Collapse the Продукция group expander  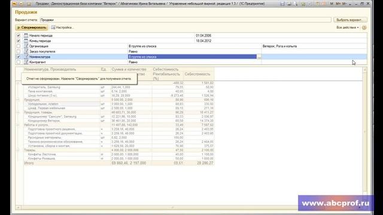point(18,100)
